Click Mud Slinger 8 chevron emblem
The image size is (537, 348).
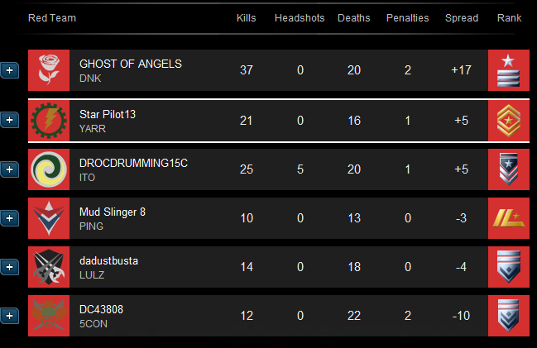coord(49,217)
